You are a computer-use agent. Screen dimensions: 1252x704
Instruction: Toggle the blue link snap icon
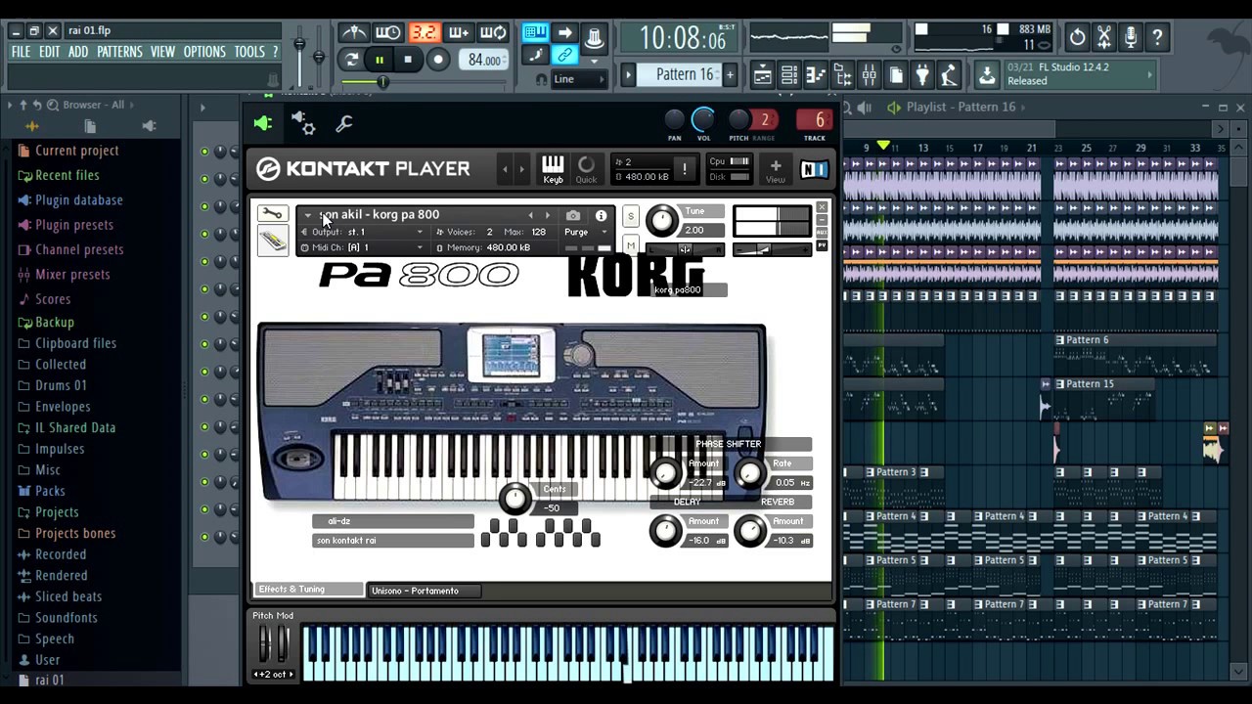(565, 56)
